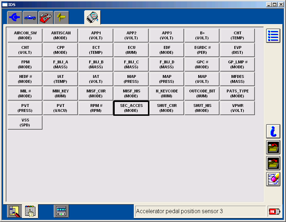Select the MISF_CUR (MODE) parameter
The image size is (286, 222).
point(96,93)
